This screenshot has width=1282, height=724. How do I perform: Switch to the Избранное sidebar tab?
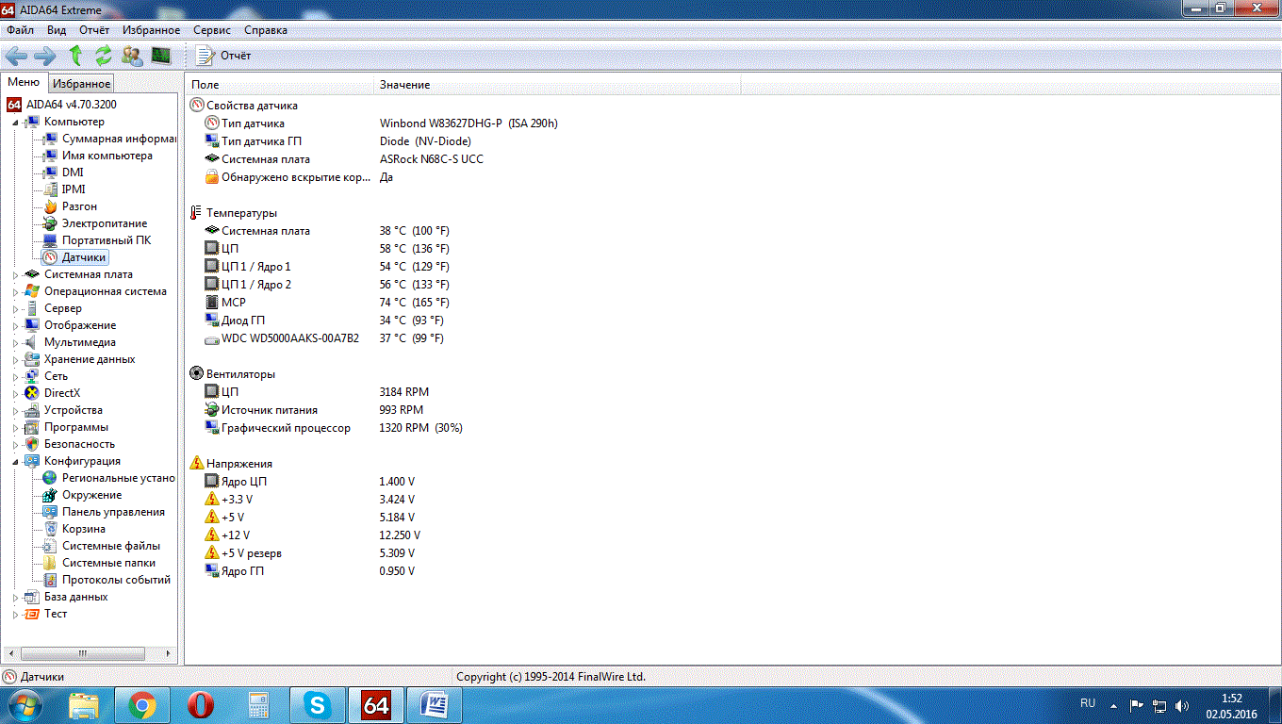click(x=81, y=84)
